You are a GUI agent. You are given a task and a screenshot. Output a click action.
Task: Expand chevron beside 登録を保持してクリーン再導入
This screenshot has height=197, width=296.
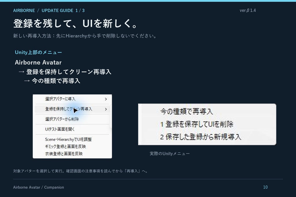(106, 109)
